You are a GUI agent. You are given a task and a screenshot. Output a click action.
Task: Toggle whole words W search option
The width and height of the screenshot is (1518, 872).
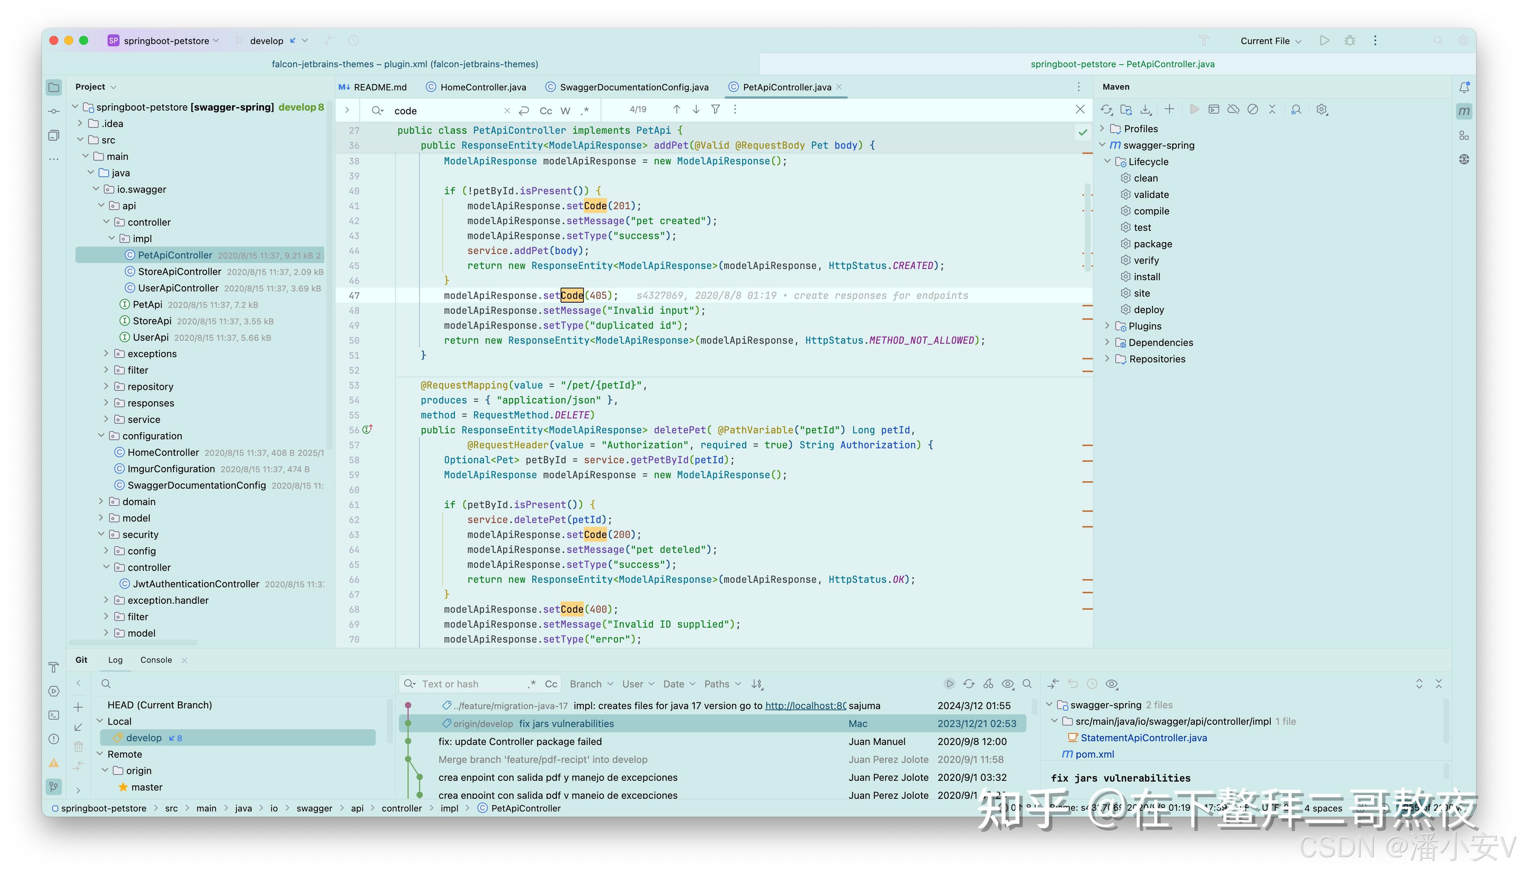pos(565,111)
